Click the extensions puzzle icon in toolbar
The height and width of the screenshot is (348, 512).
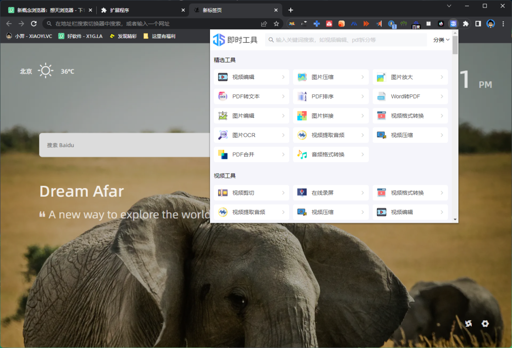(x=466, y=24)
